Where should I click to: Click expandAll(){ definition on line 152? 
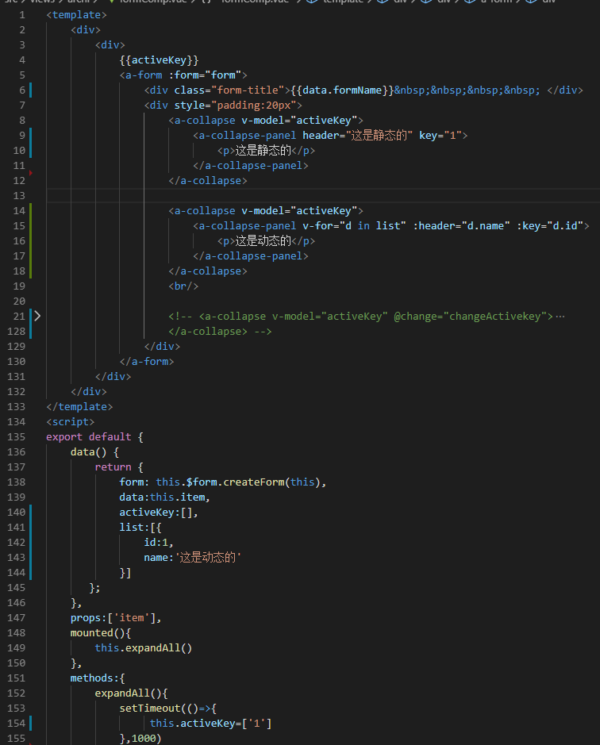[131, 693]
